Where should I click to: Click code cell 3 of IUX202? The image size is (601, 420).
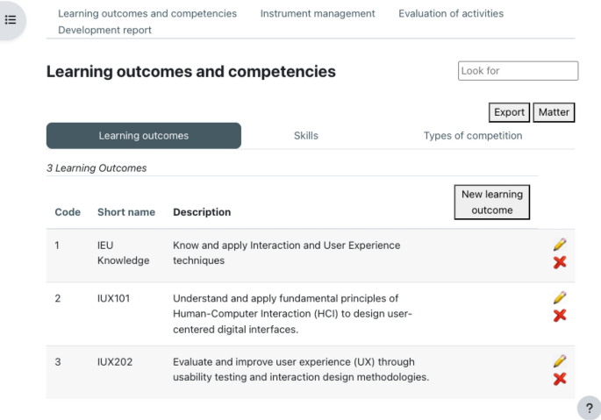58,362
